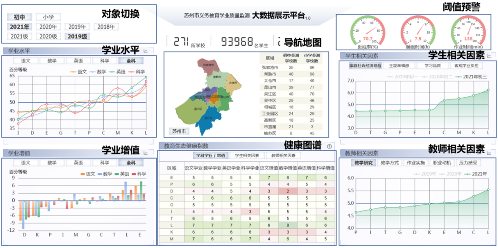This screenshot has width=498, height=248.
Task: Click the 苏州市 button under the map
Action: click(x=179, y=130)
